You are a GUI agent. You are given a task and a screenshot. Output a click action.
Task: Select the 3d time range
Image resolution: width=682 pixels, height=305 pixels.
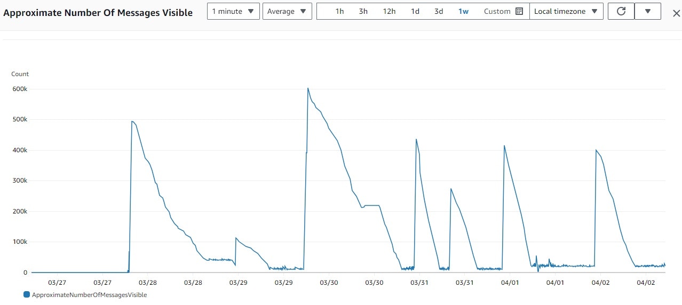coord(439,11)
